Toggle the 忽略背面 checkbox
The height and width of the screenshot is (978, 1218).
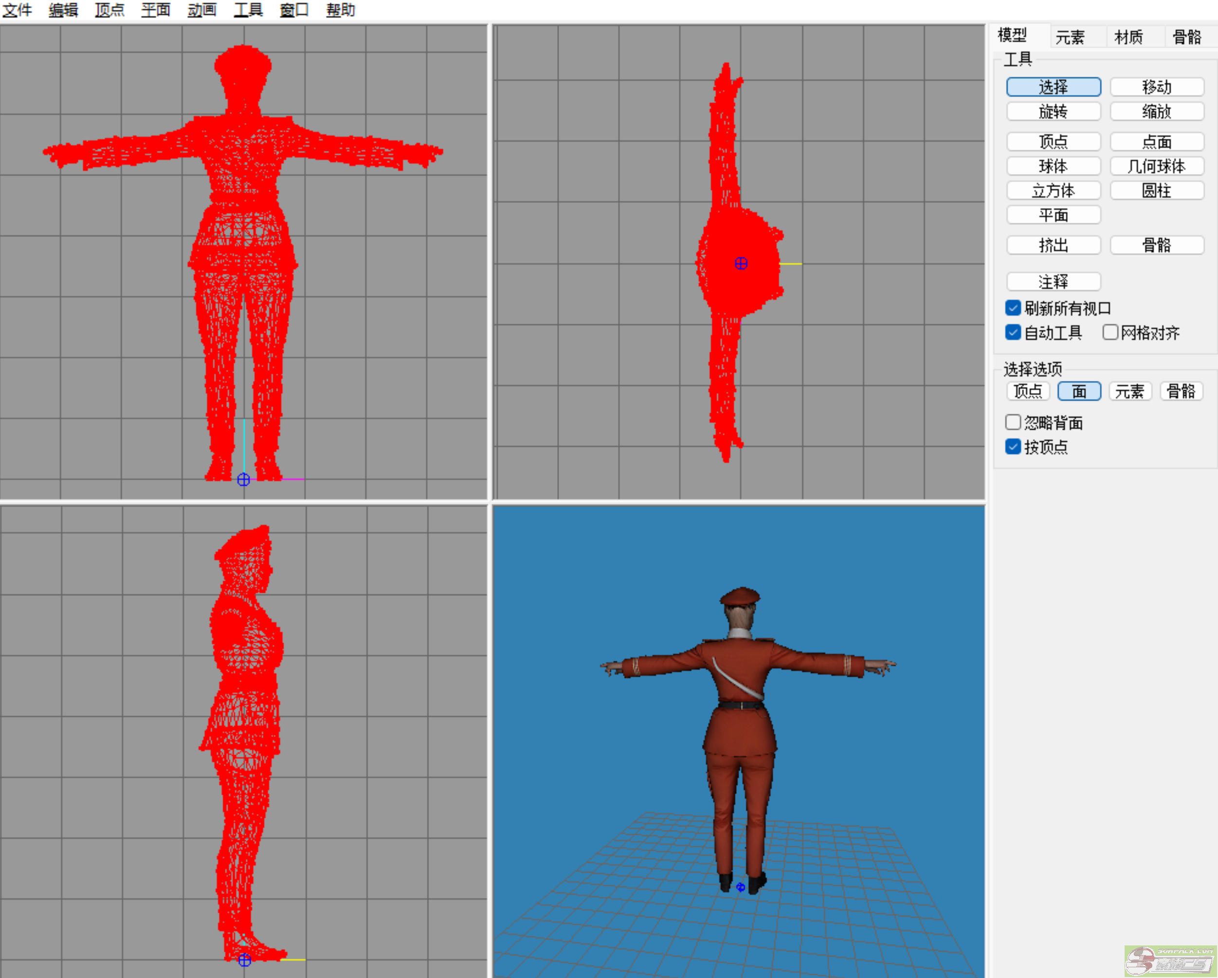pos(1013,423)
